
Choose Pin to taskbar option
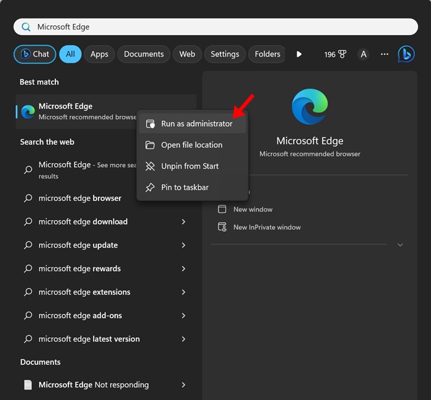coord(185,187)
